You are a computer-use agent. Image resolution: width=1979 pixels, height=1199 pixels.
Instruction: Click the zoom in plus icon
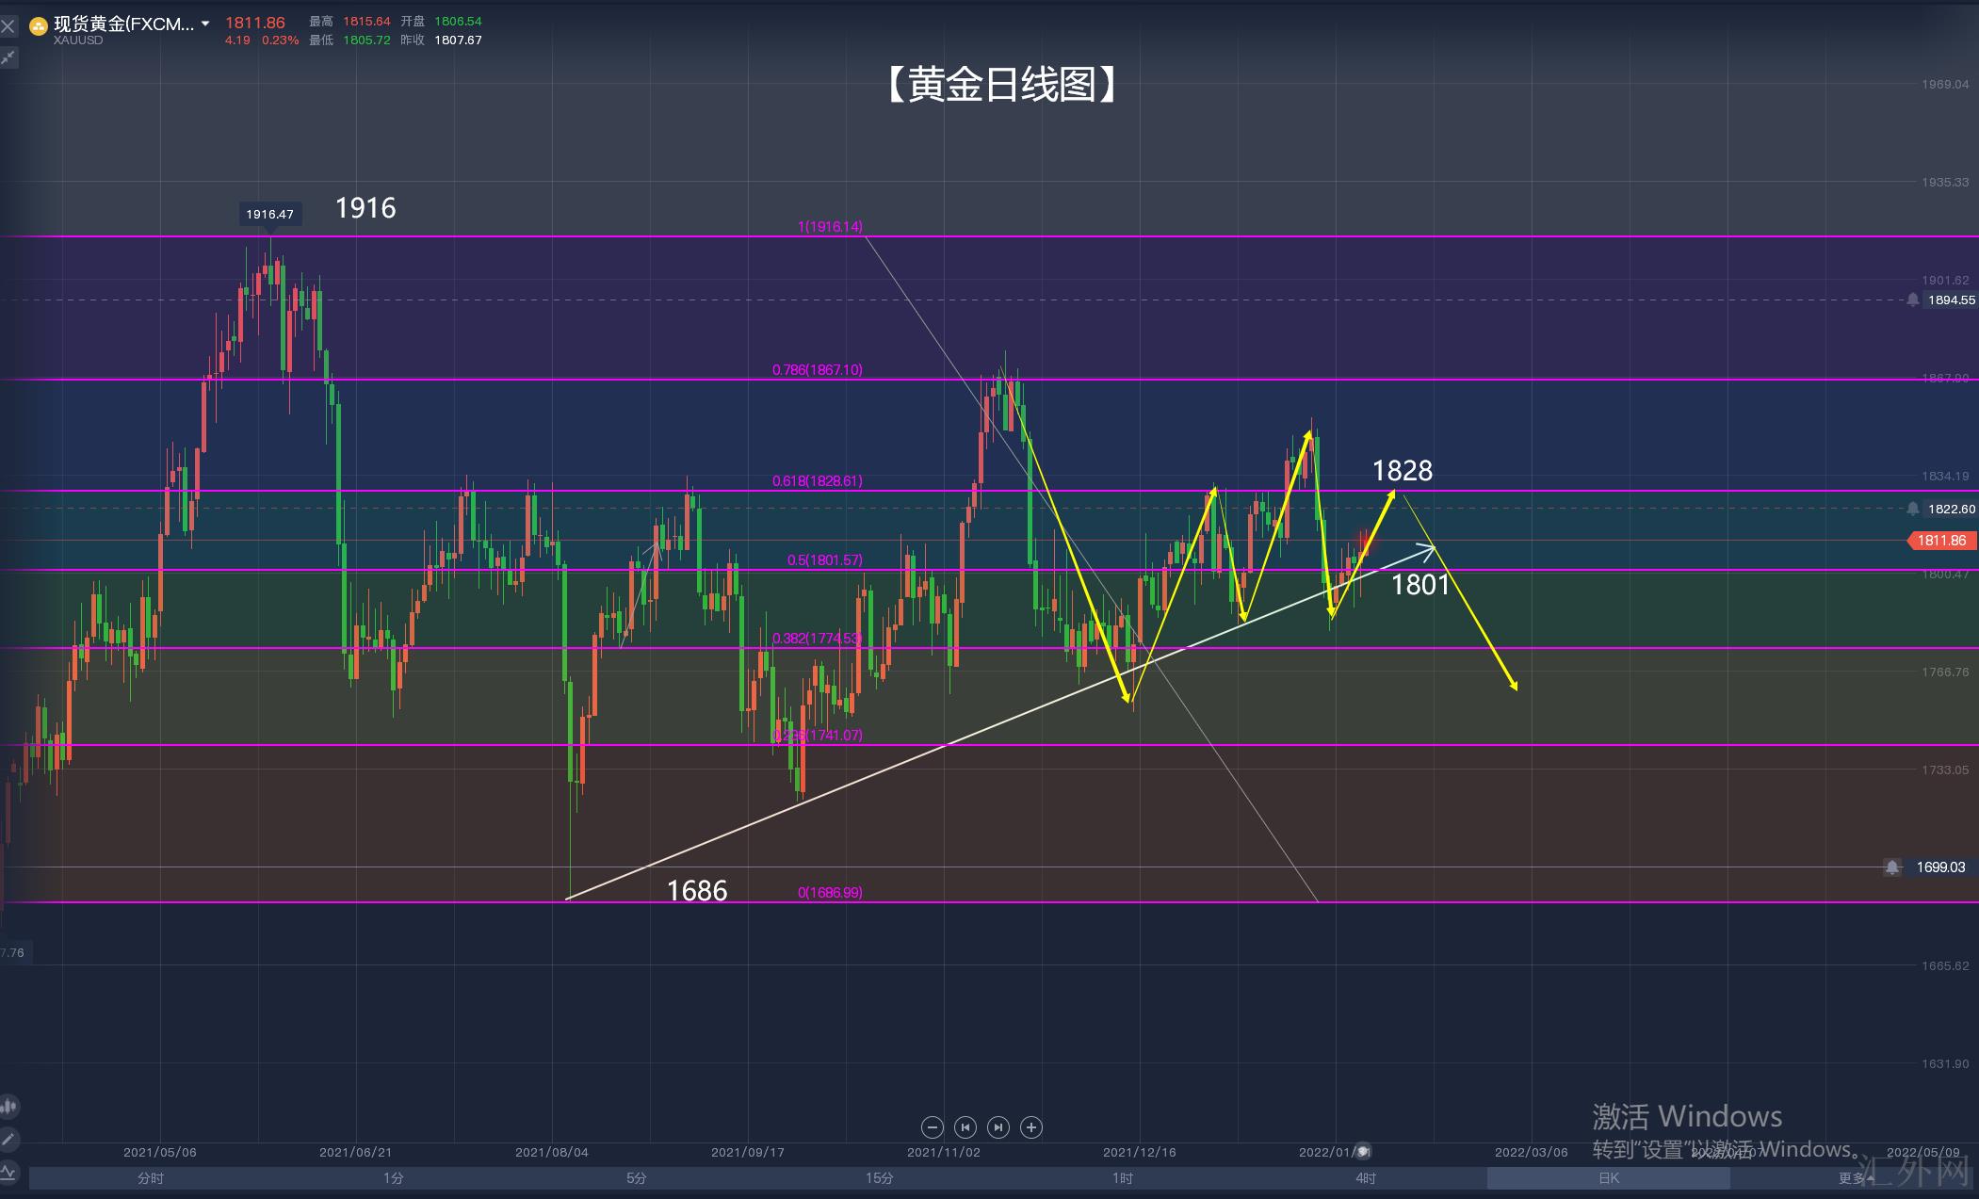1031,1127
